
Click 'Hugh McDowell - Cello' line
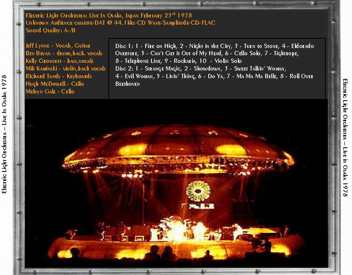55,84
